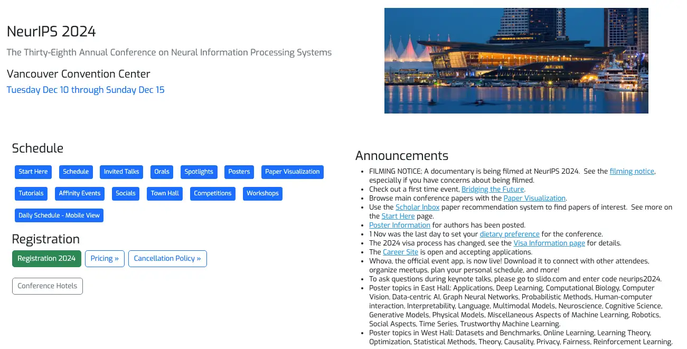
Task: Follow the Paper Visualization announcement link
Action: point(534,199)
